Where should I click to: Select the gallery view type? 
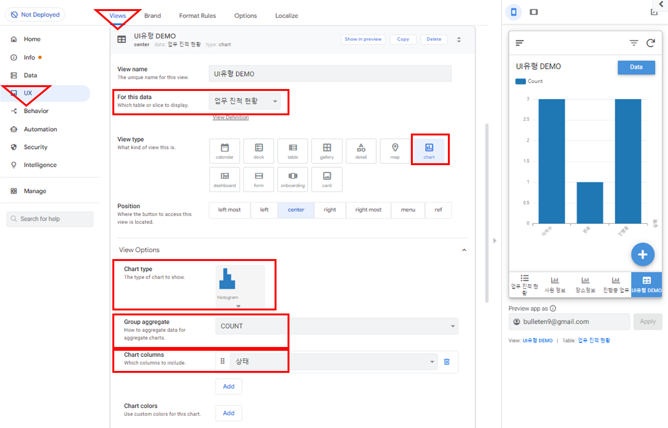(327, 151)
